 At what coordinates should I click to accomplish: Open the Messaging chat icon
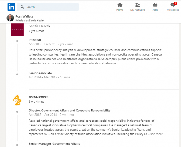point(173,5)
